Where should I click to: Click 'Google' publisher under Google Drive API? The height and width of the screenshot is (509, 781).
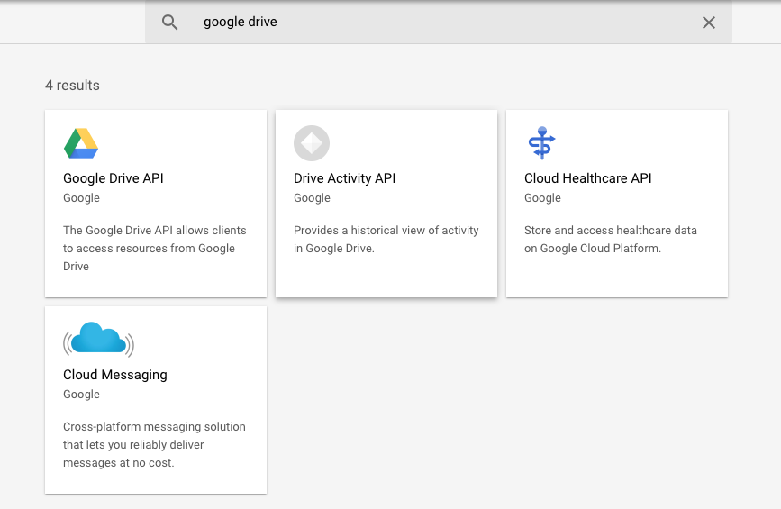[81, 198]
